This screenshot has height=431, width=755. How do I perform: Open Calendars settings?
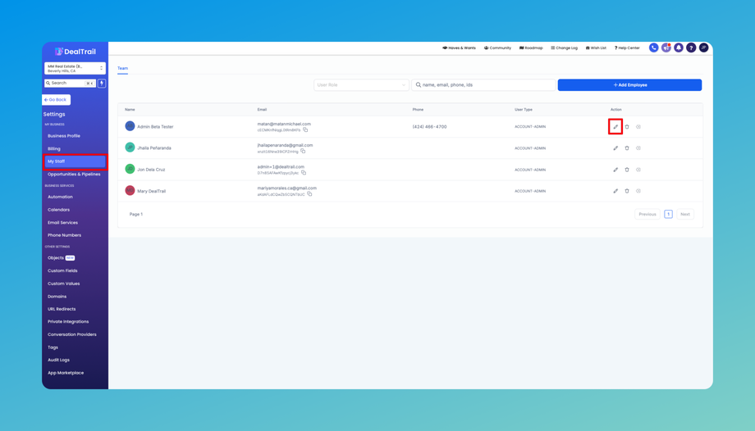tap(58, 210)
